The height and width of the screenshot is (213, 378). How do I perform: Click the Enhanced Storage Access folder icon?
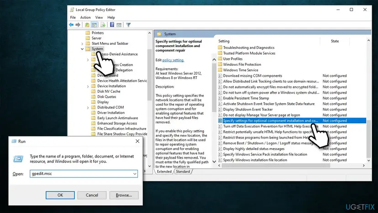pos(93,123)
